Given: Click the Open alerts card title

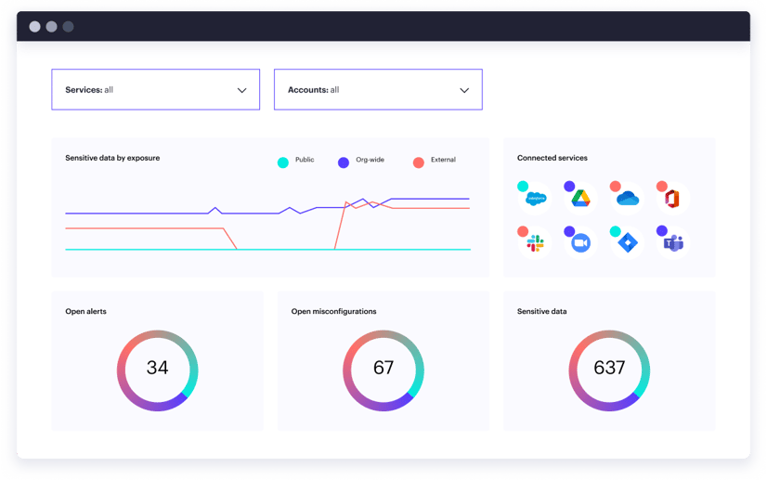Looking at the screenshot, I should pyautogui.click(x=85, y=311).
